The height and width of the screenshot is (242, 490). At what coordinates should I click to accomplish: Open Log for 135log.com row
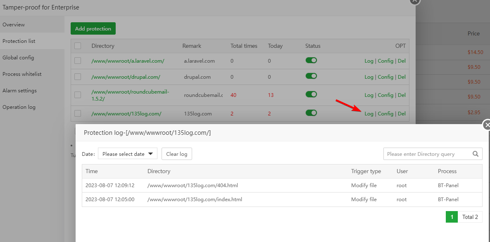coord(369,114)
